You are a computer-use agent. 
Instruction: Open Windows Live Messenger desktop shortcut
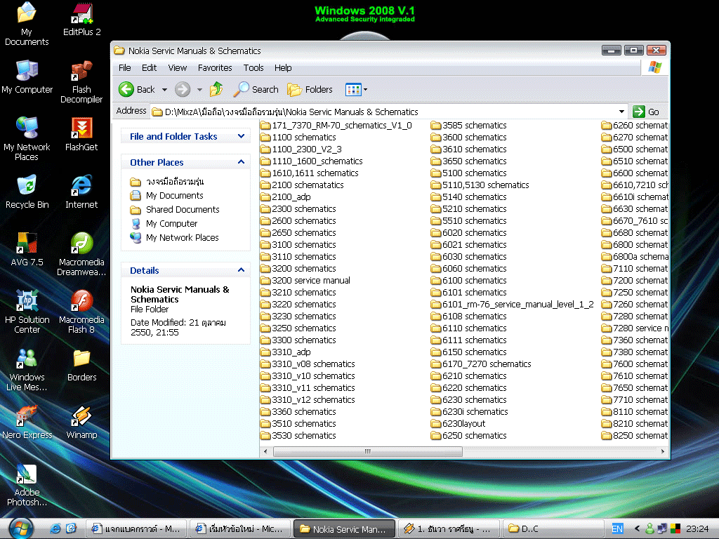27,370
